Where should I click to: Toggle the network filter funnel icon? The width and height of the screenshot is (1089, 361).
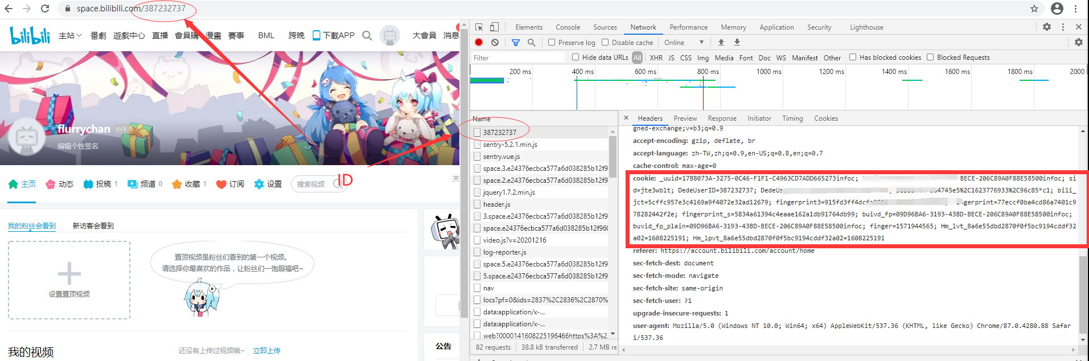(x=516, y=42)
